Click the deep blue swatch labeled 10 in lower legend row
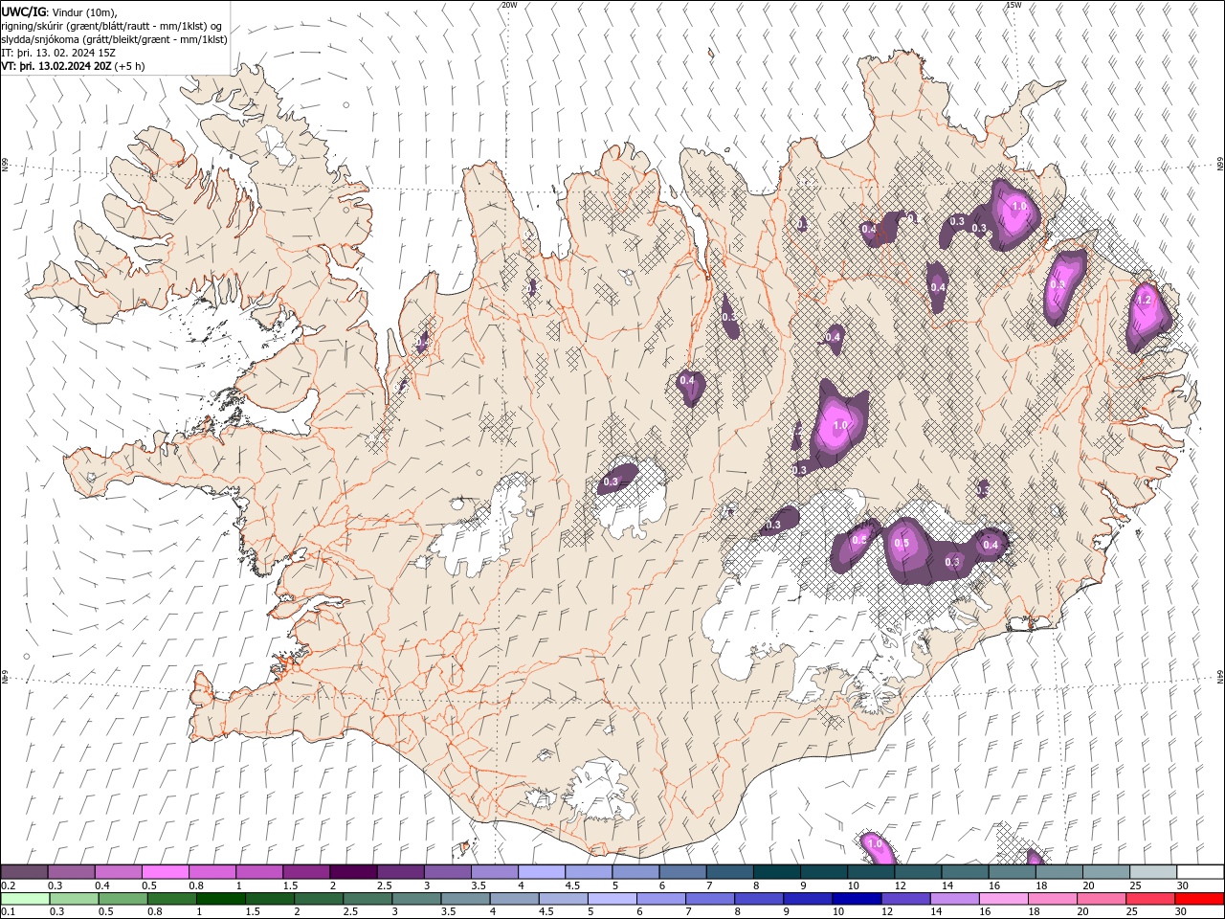 856,899
